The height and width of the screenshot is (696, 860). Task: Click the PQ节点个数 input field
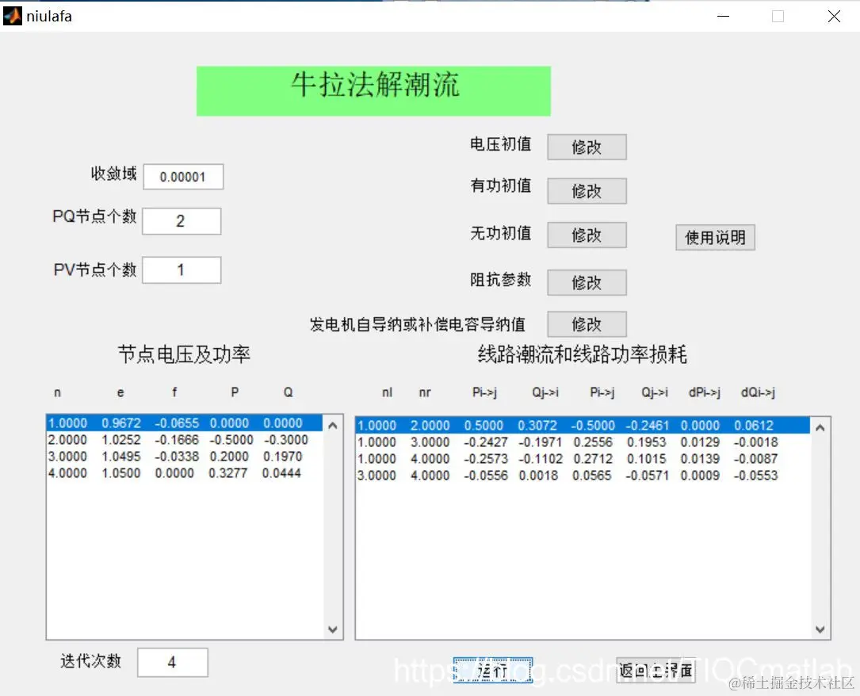coord(182,220)
